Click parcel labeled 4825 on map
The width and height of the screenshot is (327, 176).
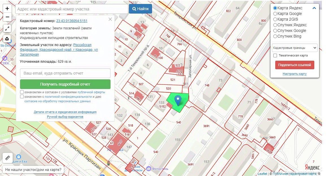(139, 99)
